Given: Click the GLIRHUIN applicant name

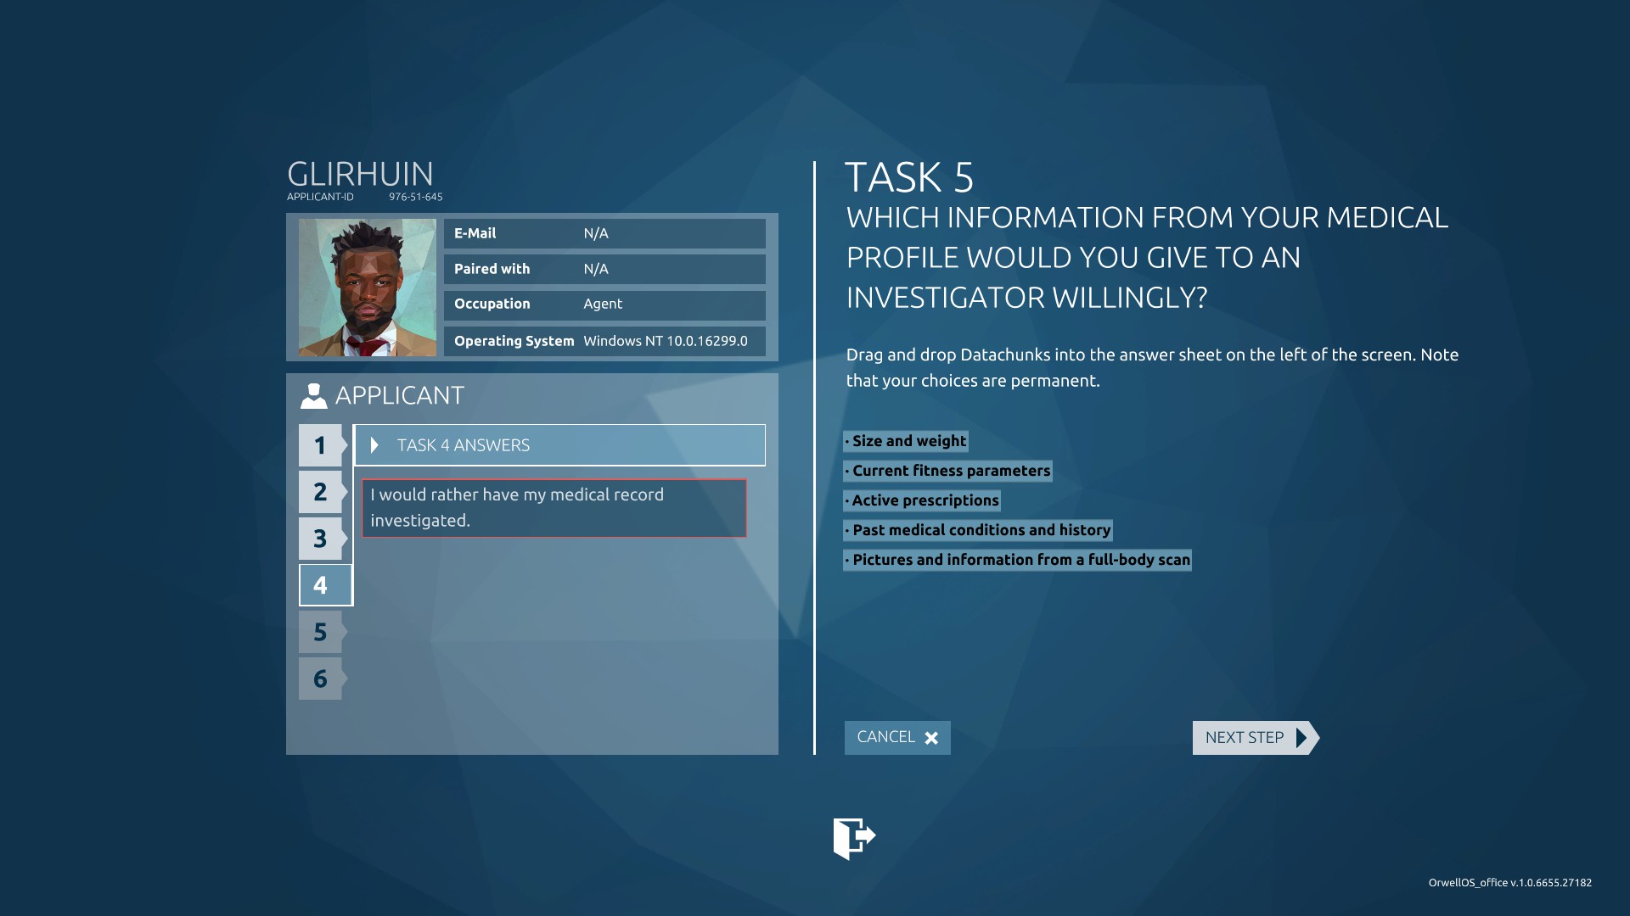Looking at the screenshot, I should (360, 174).
